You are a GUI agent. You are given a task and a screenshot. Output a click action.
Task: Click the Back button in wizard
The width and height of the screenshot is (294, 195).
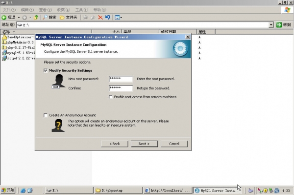(x=114, y=144)
